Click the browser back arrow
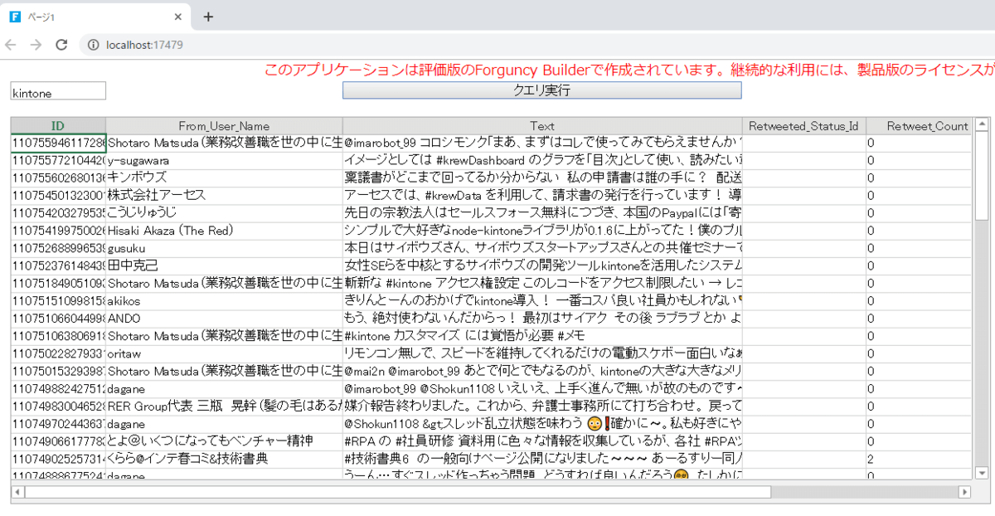The image size is (995, 516). pyautogui.click(x=12, y=45)
